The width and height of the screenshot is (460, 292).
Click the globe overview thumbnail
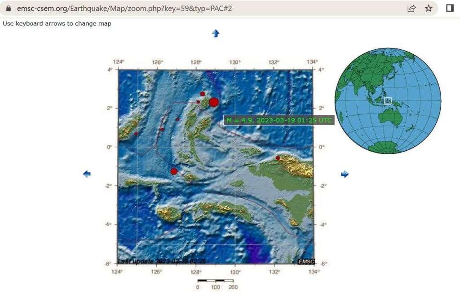pyautogui.click(x=388, y=101)
